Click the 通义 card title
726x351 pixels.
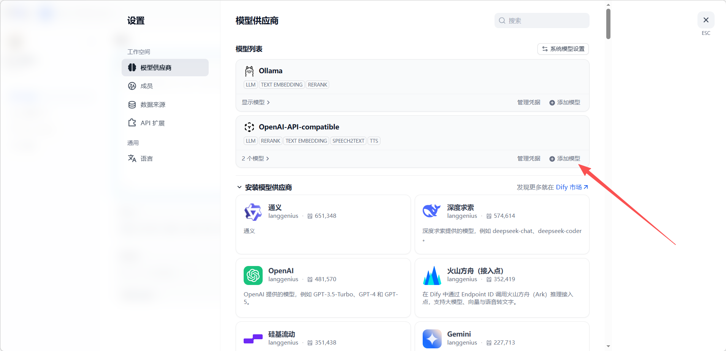(x=275, y=208)
